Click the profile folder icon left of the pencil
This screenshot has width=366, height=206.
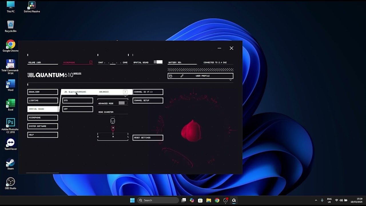pos(171,76)
